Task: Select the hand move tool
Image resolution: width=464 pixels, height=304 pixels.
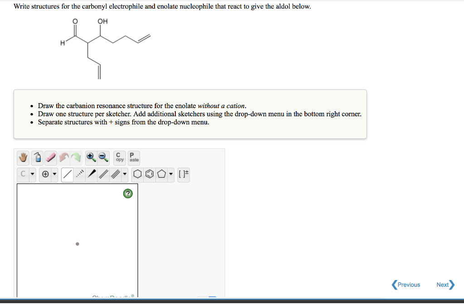Action: pos(23,157)
